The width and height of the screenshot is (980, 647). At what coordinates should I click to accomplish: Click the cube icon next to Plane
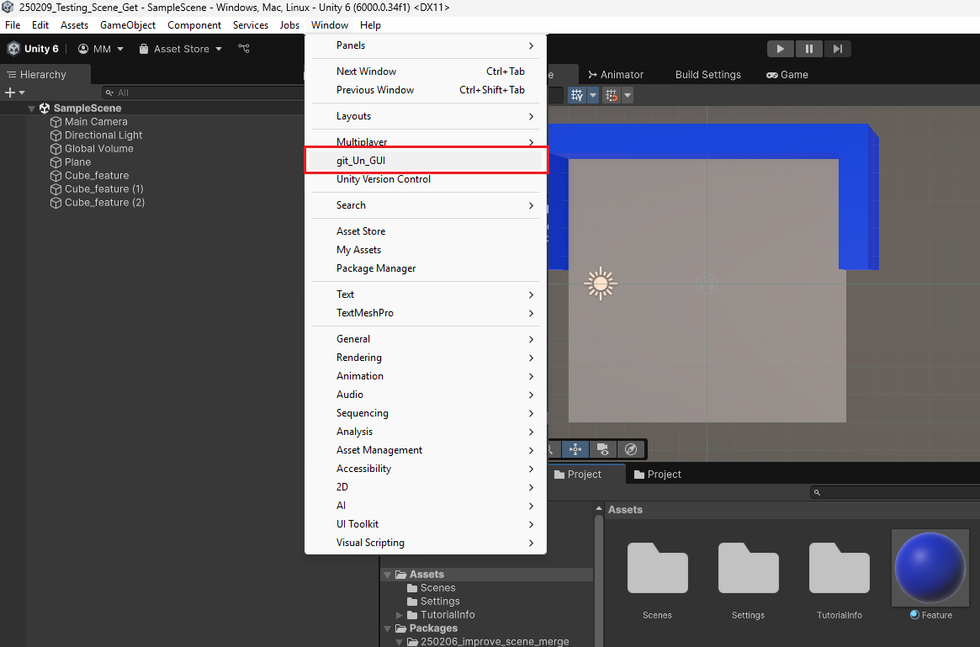56,162
